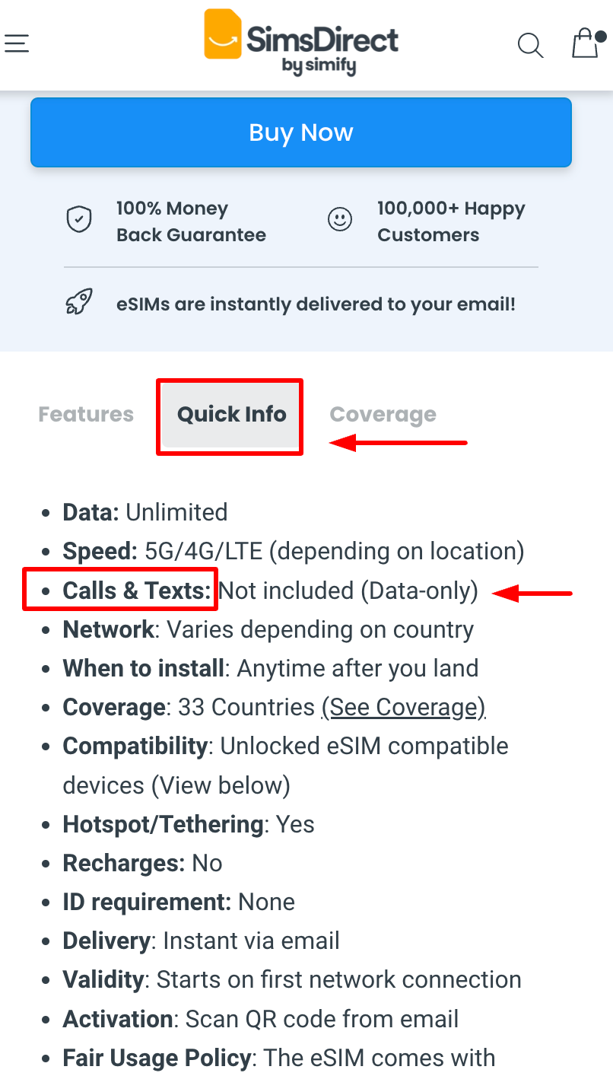Switch to the Features tab

point(85,414)
